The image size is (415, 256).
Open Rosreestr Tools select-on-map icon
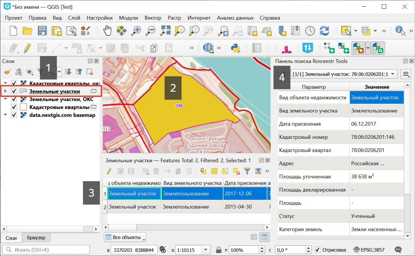click(359, 48)
